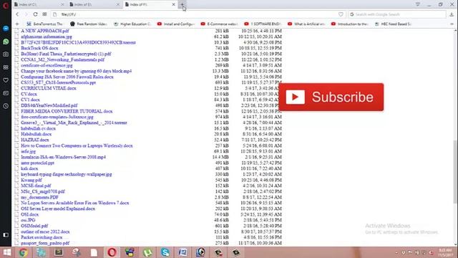The image size is (458, 258).
Task: Open Free Random Video bookmark
Action: coord(89,24)
